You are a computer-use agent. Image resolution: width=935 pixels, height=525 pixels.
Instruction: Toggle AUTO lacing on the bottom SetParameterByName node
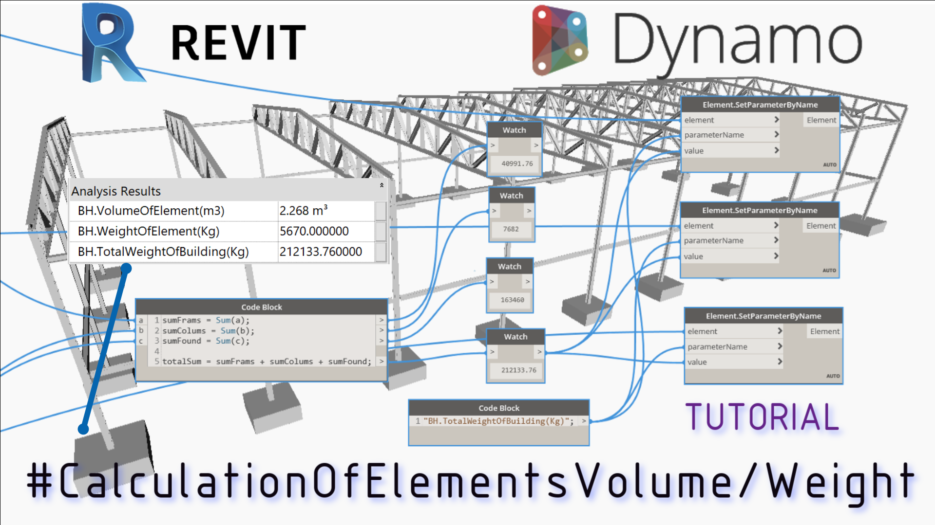coord(833,376)
